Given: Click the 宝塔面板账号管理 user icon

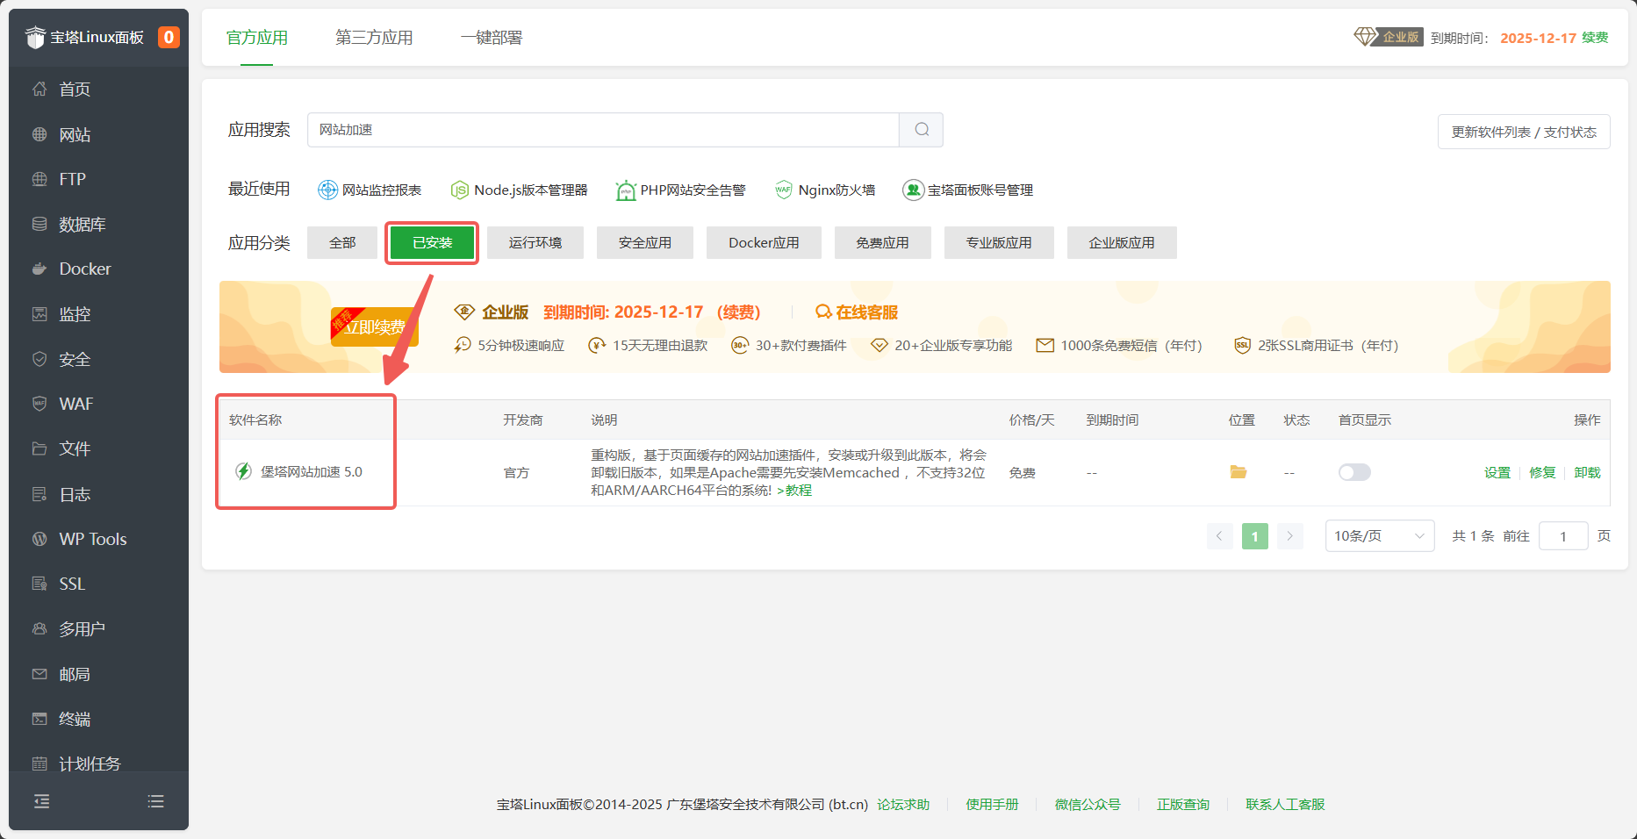Looking at the screenshot, I should point(913,190).
